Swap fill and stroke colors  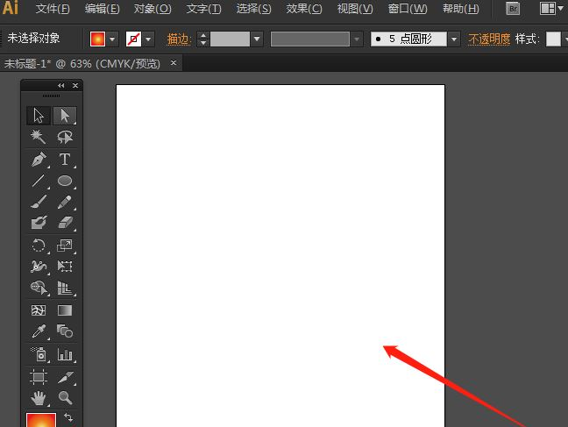pyautogui.click(x=68, y=417)
